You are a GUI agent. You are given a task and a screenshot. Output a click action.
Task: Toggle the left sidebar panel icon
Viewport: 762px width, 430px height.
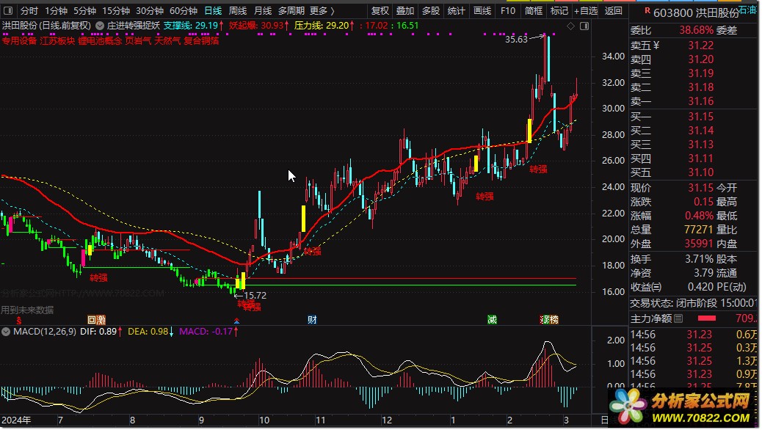(8, 11)
